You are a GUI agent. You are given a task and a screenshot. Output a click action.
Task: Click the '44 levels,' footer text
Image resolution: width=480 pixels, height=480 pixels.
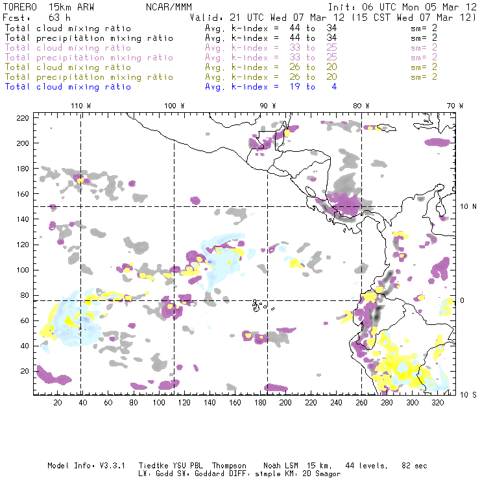coord(366,466)
